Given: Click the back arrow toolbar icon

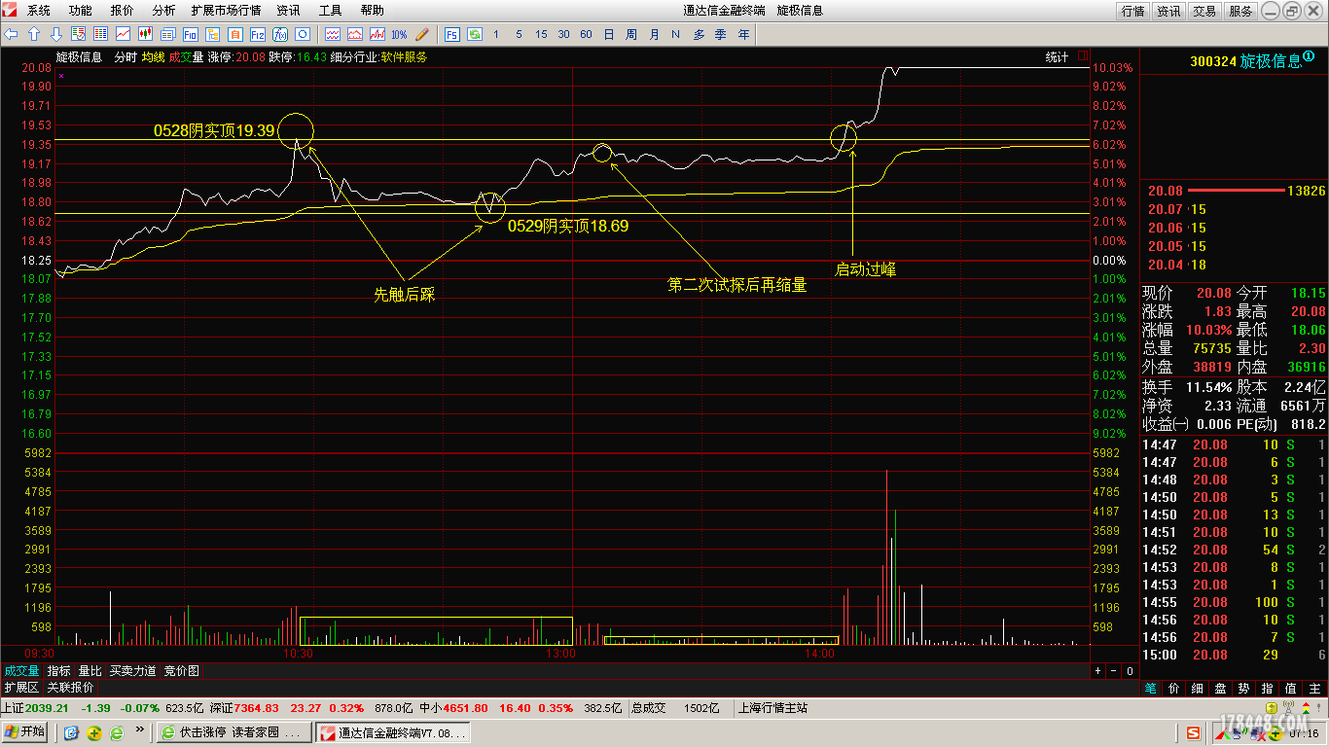Looking at the screenshot, I should click(11, 34).
